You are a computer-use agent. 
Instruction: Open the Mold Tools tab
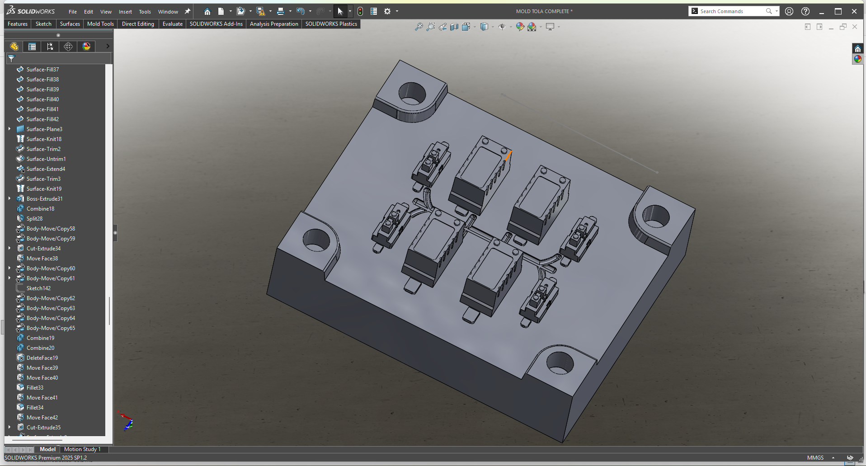[100, 24]
